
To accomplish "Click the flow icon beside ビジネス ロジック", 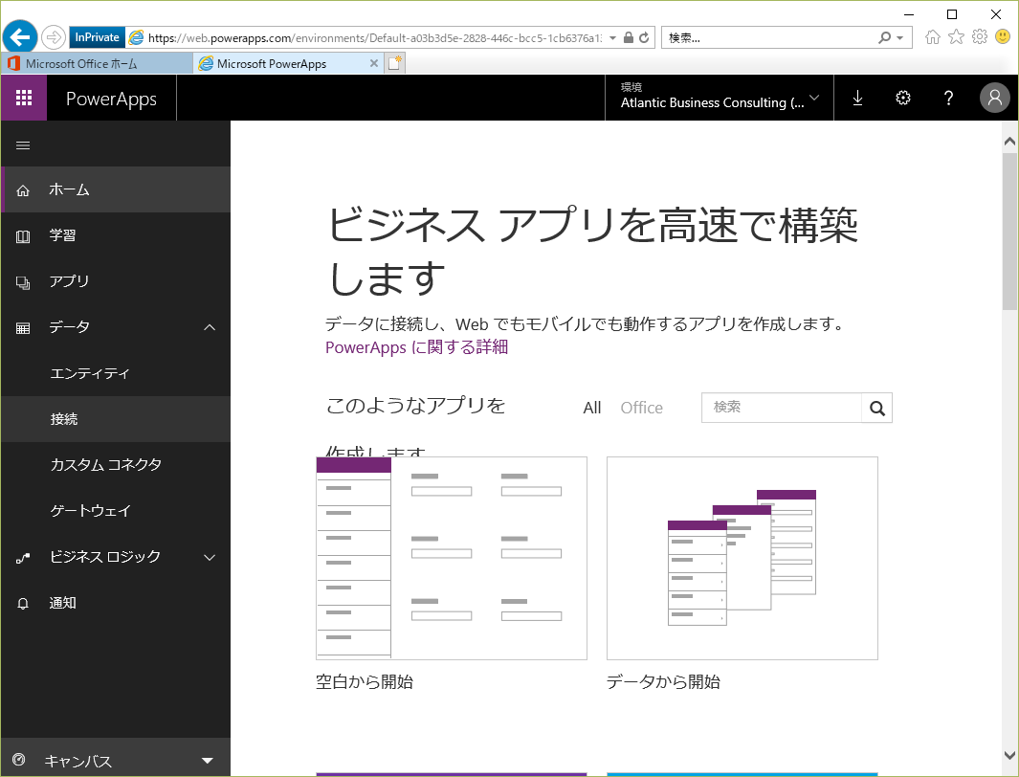I will pyautogui.click(x=23, y=558).
